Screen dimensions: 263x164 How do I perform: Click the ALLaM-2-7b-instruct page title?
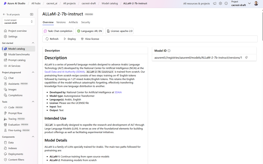63,14
